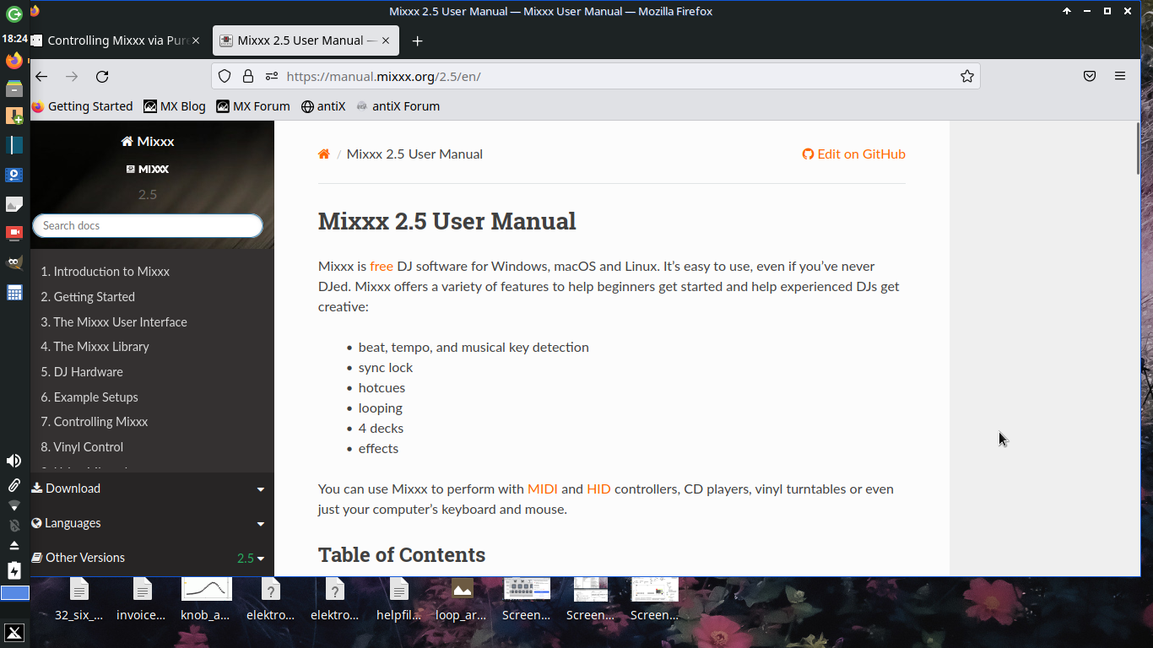Open the MX Forum bookmark
This screenshot has height=648, width=1153.
coord(253,106)
